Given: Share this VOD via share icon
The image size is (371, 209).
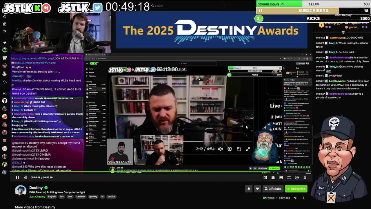Looking at the screenshot, I should coord(295,198).
